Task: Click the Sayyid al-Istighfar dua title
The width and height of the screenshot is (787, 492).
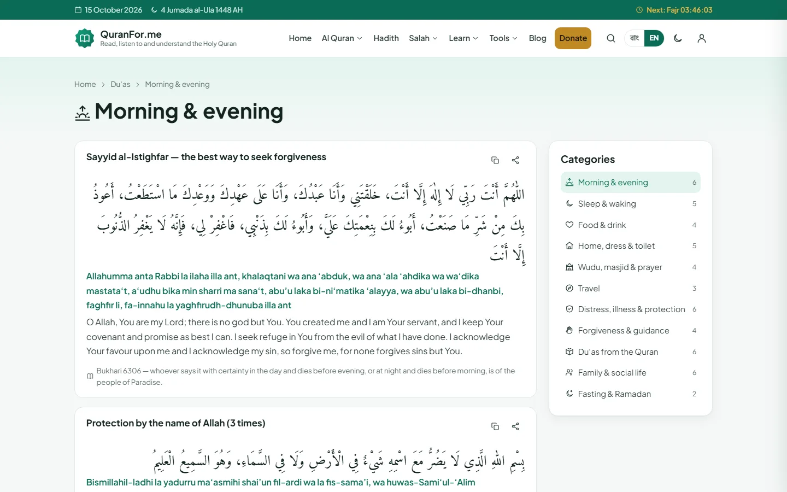Action: tap(206, 157)
